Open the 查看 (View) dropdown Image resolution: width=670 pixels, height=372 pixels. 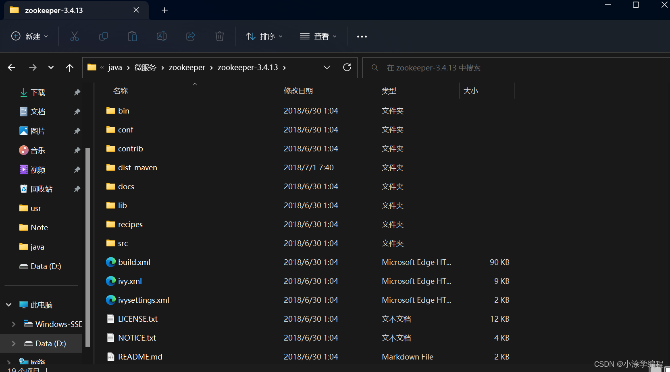(318, 36)
